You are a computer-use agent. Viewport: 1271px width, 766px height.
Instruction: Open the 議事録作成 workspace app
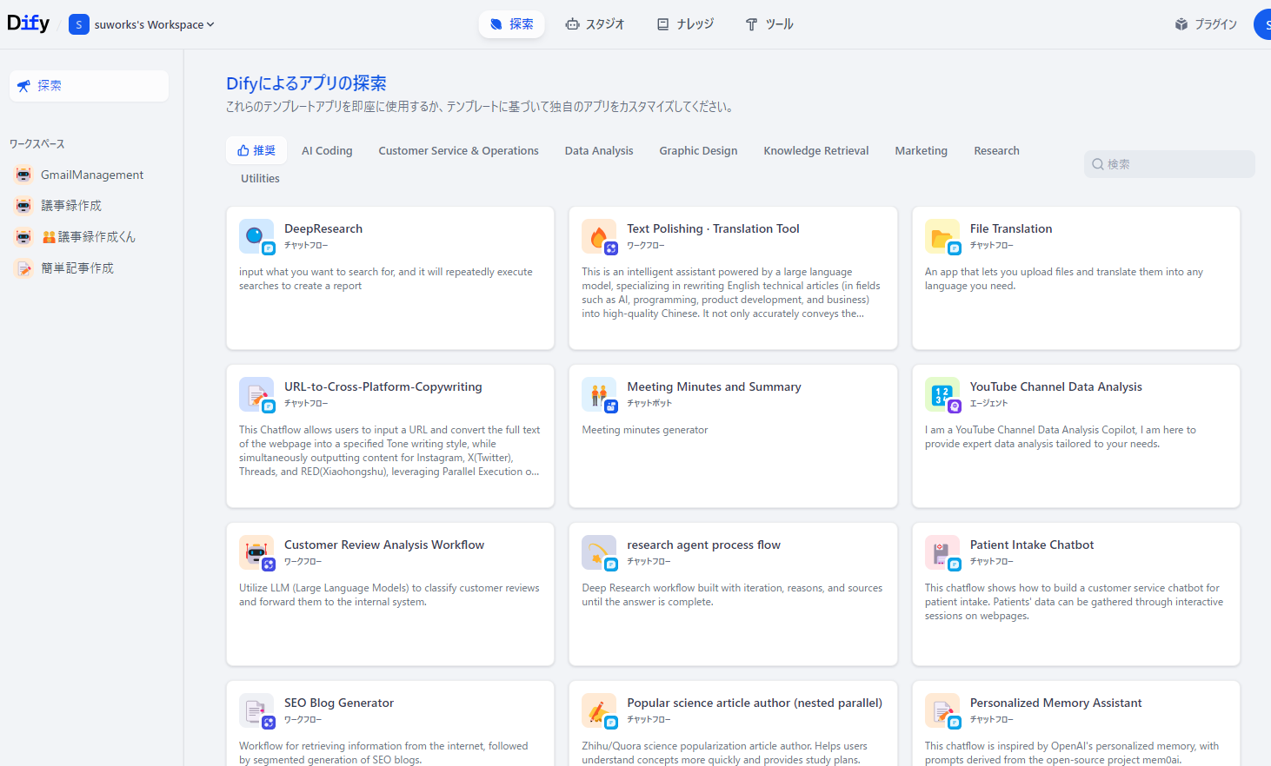tap(89, 206)
